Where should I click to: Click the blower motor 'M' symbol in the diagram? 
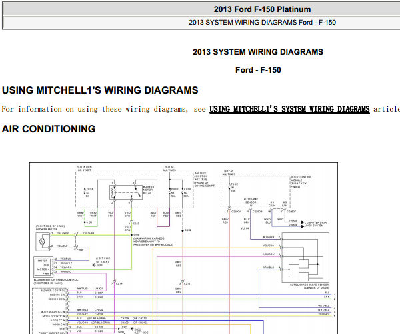pos(42,241)
